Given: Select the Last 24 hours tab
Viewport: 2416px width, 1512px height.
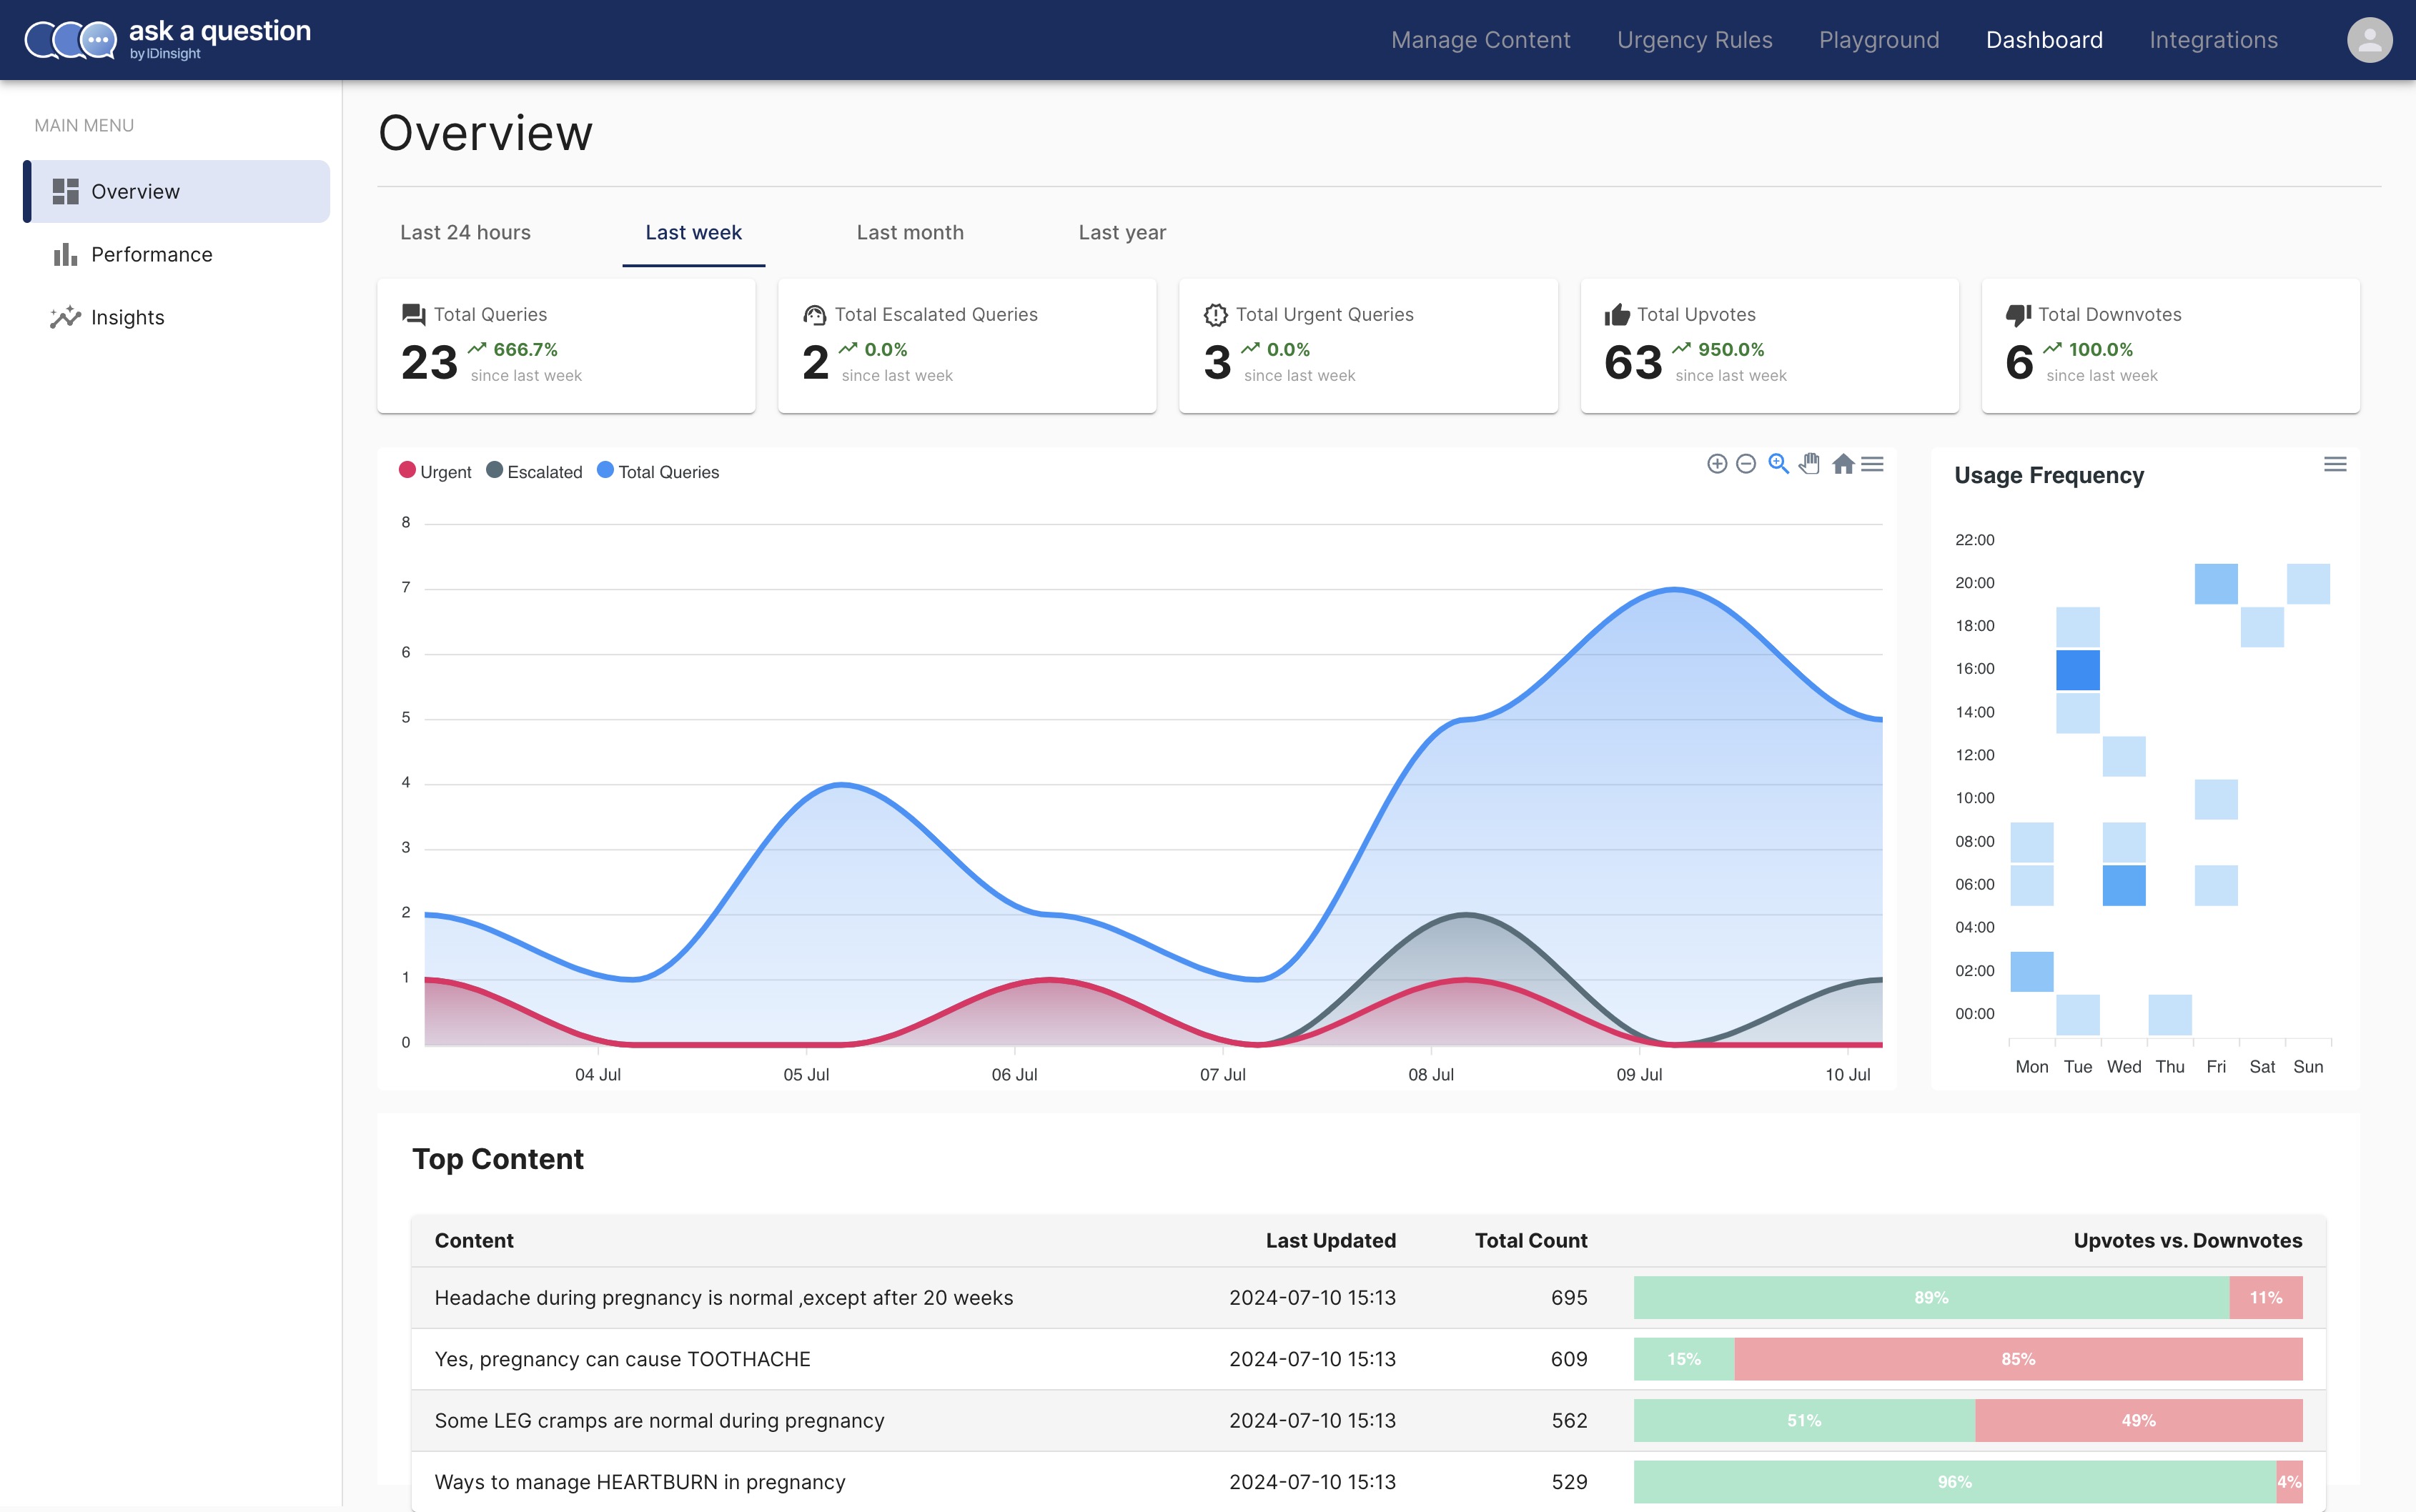Looking at the screenshot, I should [x=465, y=233].
